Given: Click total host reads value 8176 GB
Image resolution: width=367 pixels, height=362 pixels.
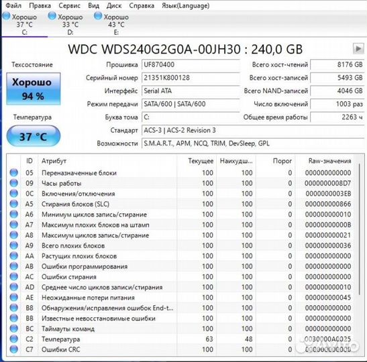Looking at the screenshot, I should tap(337, 64).
